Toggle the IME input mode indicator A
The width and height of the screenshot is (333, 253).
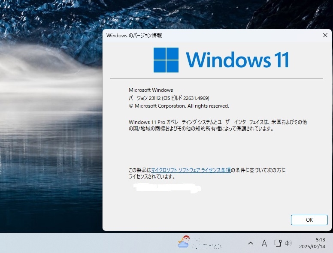264,243
